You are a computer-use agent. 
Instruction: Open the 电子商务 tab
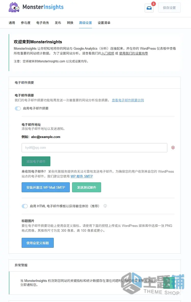43,23
